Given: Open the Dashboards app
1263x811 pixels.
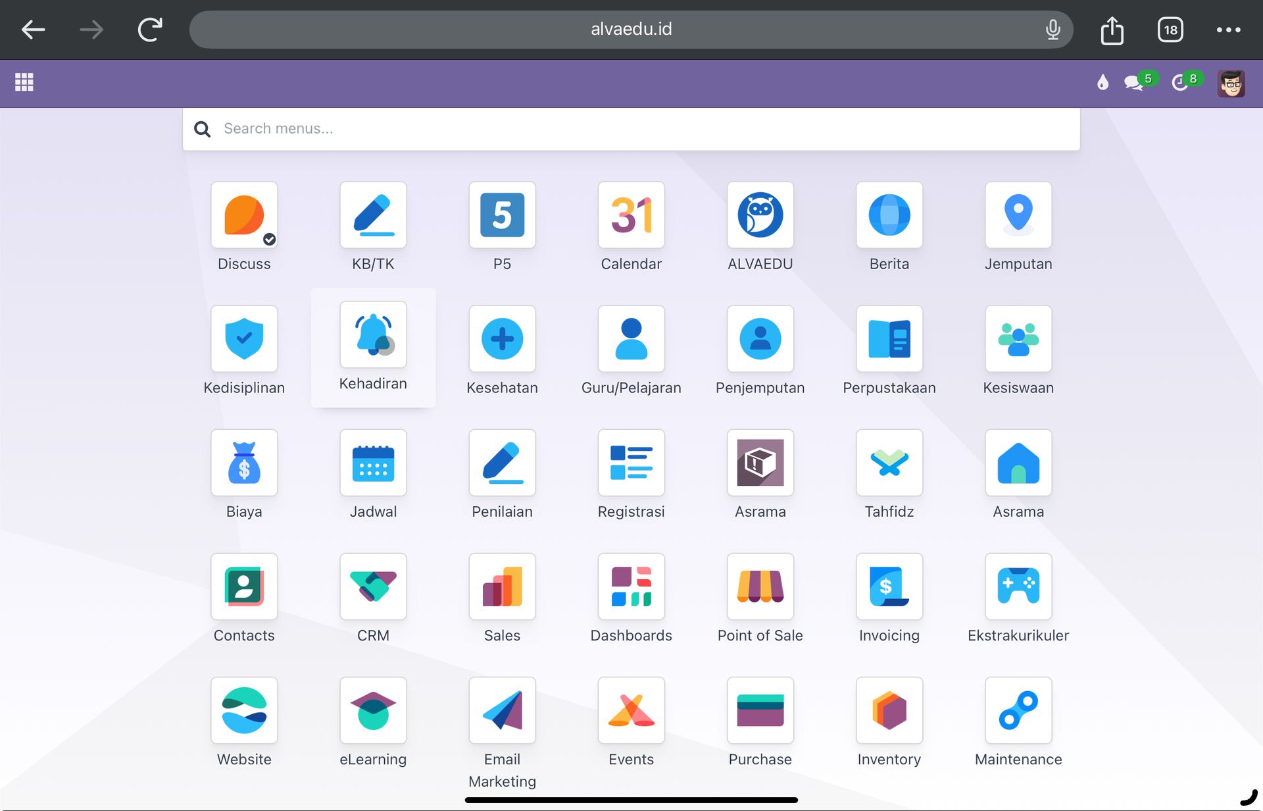Looking at the screenshot, I should (x=631, y=587).
